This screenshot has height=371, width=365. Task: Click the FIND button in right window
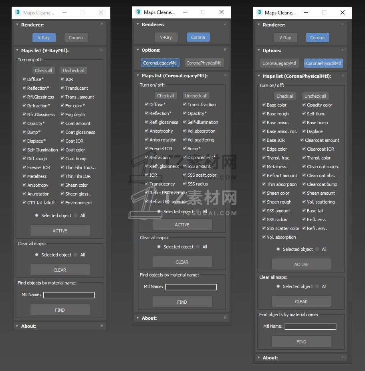coord(301,341)
